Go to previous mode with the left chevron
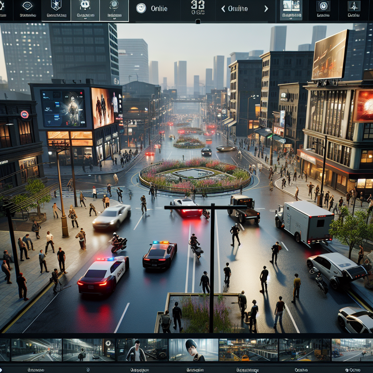Image resolution: width=373 pixels, height=373 pixels. point(223,9)
